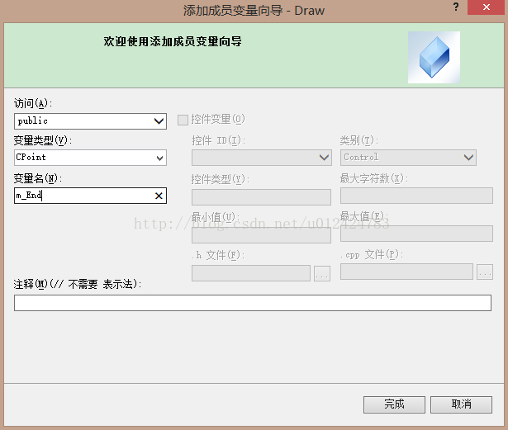Click the .h 文件 path field

coord(251,273)
